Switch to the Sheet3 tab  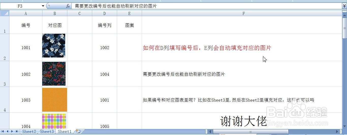(47, 131)
